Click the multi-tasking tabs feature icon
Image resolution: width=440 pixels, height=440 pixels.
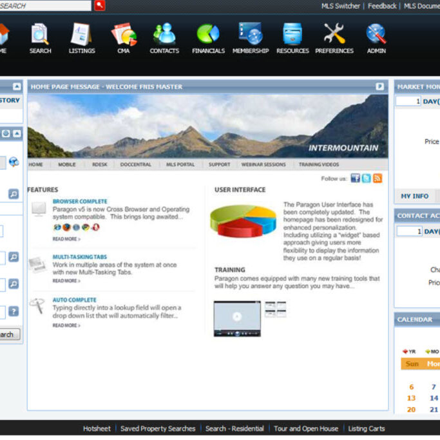click(37, 265)
